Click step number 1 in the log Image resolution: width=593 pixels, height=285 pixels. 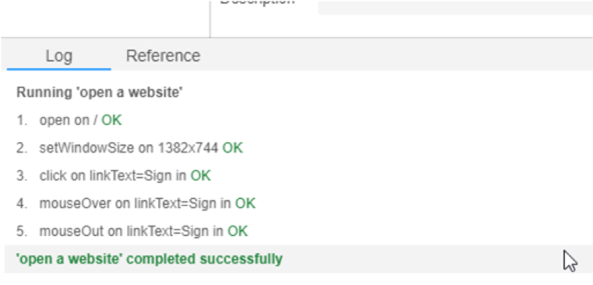click(x=22, y=121)
